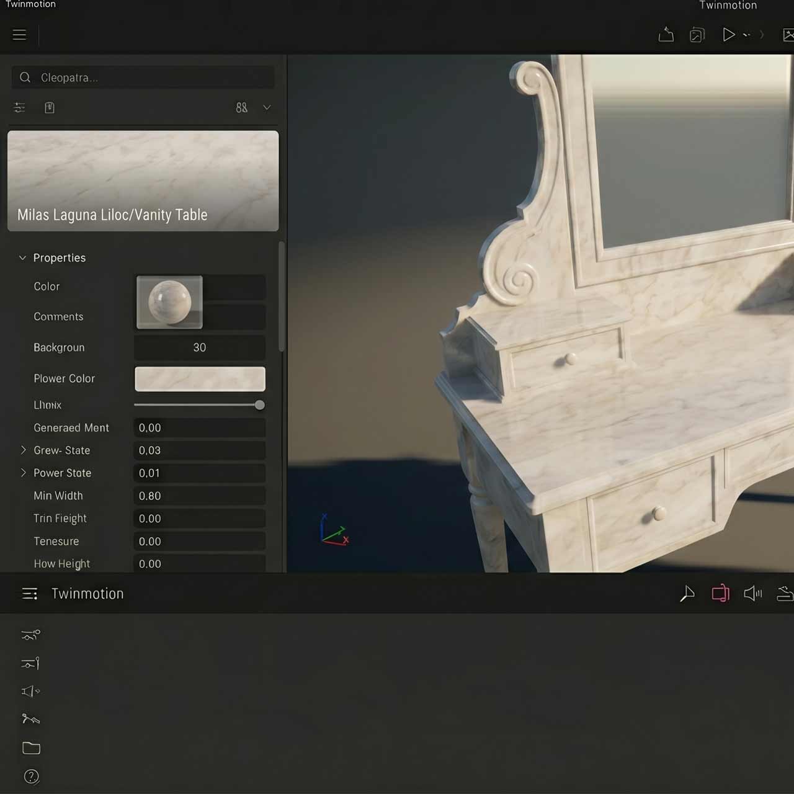The image size is (794, 794).
Task: Click the speaker audio icon in bottom bar
Action: (x=752, y=594)
